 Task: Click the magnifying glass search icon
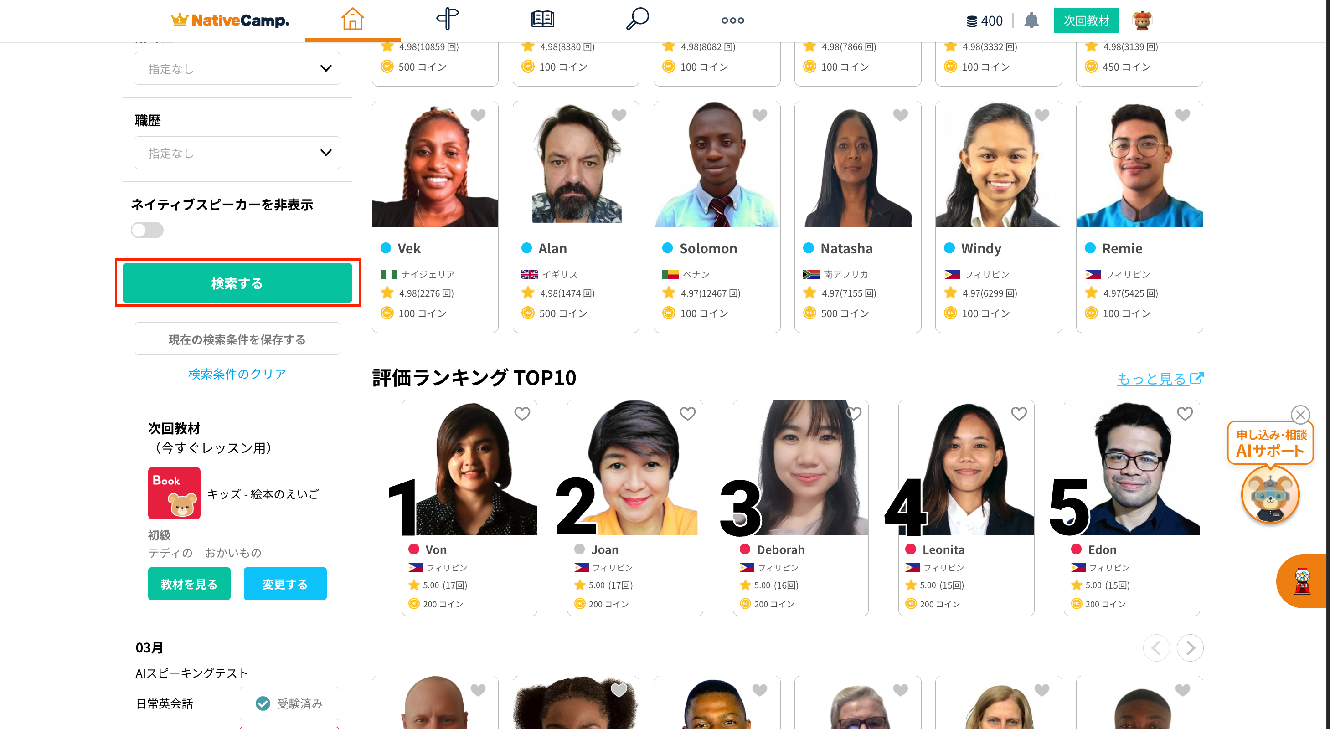637,19
